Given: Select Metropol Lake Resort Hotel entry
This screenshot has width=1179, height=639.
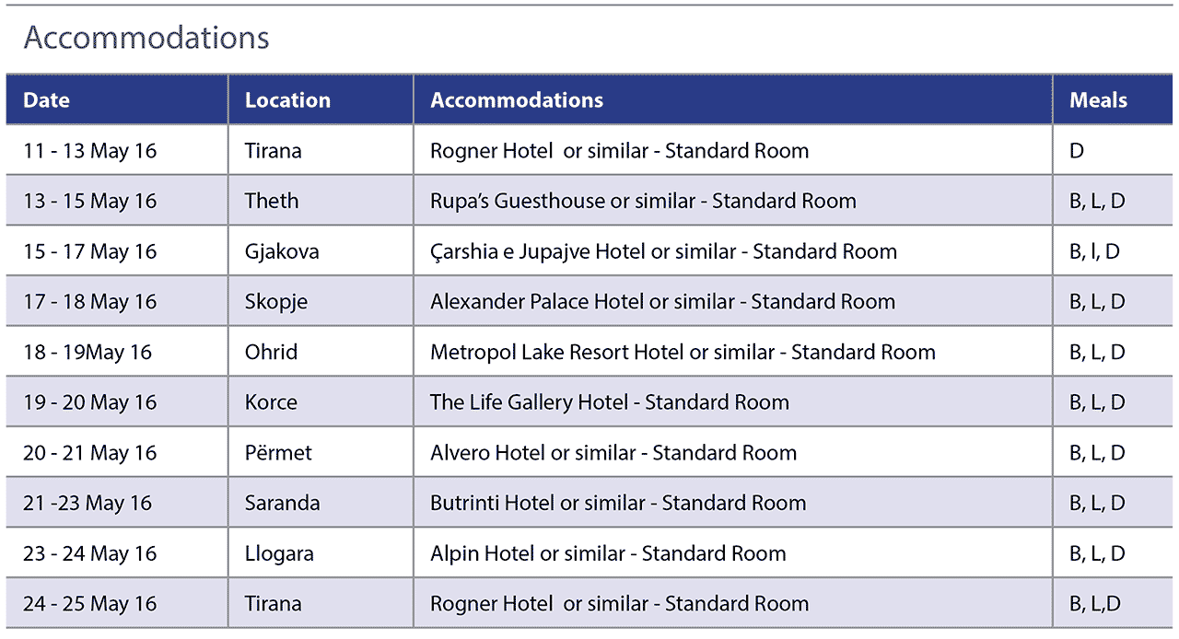Looking at the screenshot, I should coord(683,353).
